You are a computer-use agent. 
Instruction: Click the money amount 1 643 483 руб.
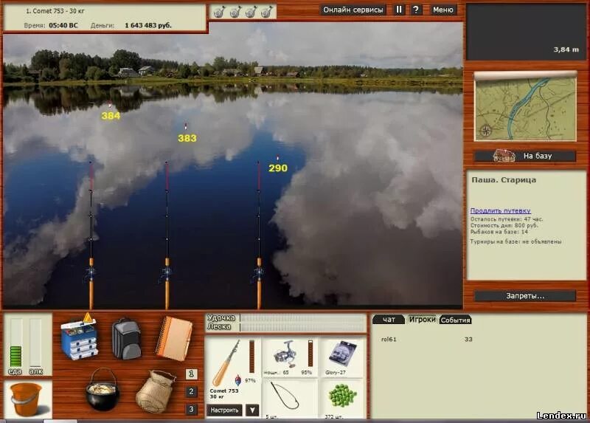tap(148, 25)
